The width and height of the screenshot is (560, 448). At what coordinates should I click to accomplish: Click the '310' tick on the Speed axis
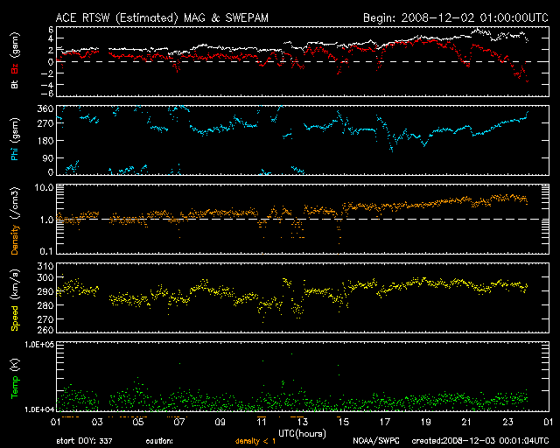pos(45,266)
